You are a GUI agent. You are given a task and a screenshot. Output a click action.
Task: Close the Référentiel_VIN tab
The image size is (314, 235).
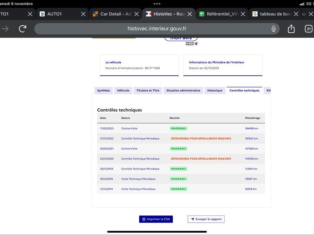(243, 14)
